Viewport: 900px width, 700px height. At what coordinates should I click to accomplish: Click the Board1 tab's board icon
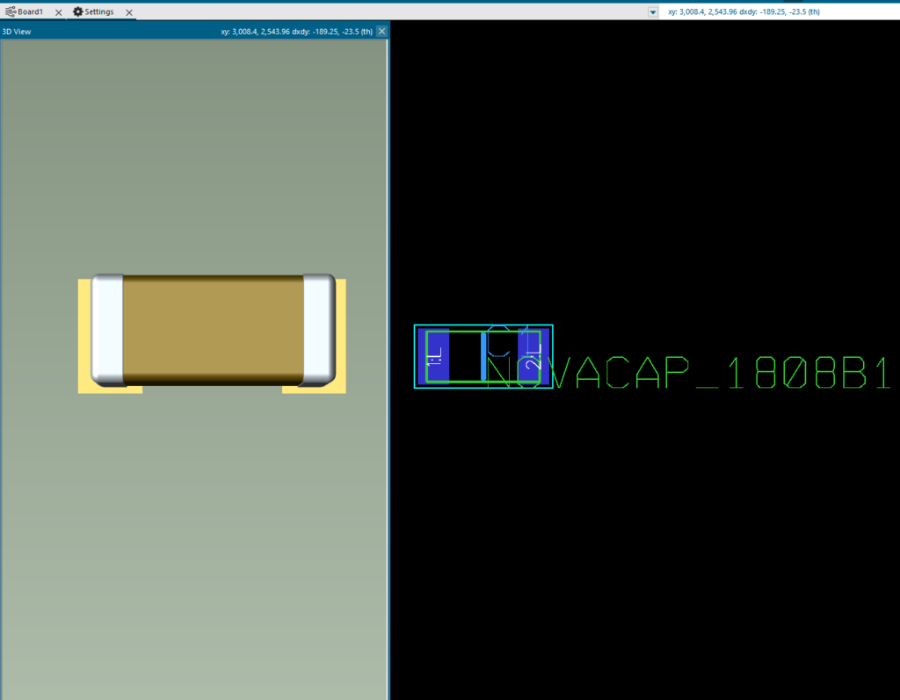11,12
